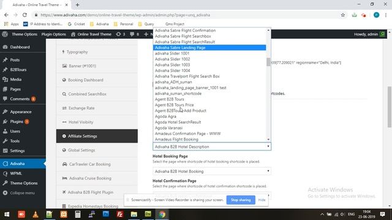Open Combined SearchBox settings tab

pyautogui.click(x=97, y=94)
